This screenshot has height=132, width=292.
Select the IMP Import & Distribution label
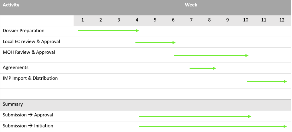30,78
